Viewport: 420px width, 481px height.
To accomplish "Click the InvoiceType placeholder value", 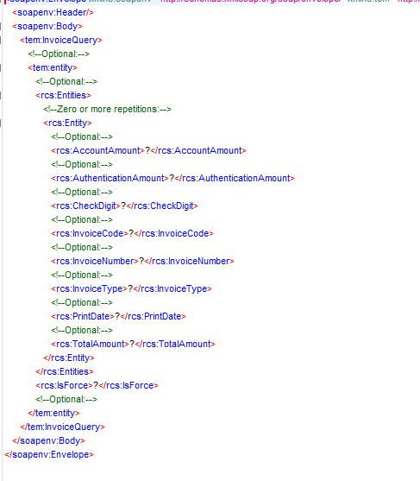I will tap(130, 288).
